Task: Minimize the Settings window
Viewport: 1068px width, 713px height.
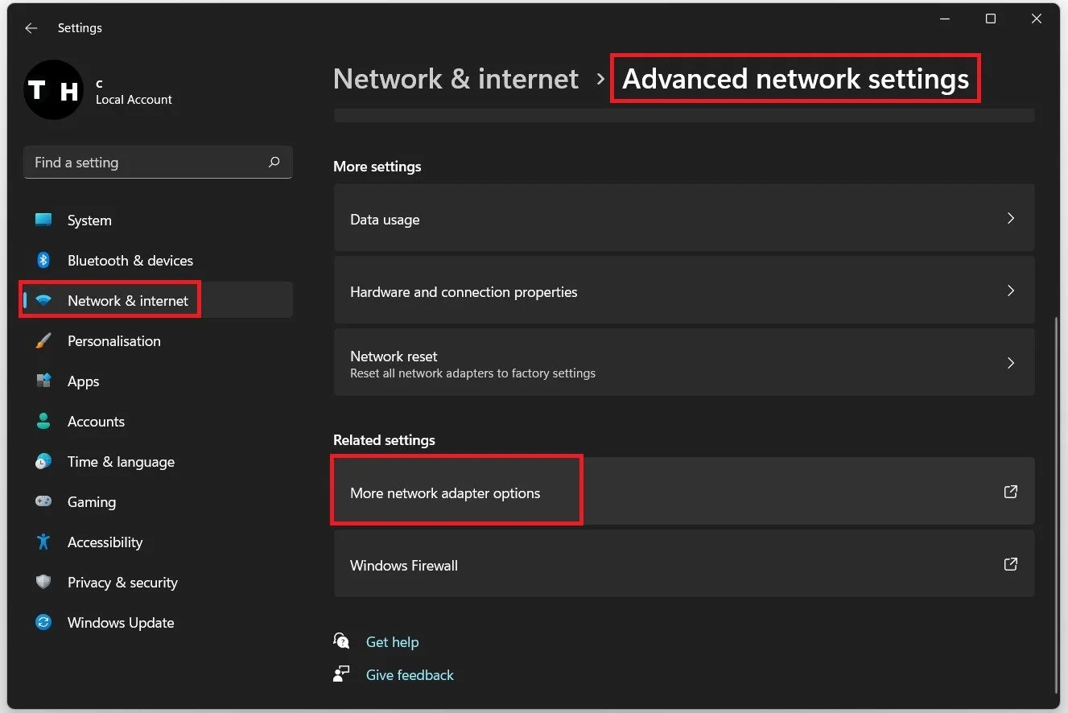Action: pyautogui.click(x=945, y=19)
